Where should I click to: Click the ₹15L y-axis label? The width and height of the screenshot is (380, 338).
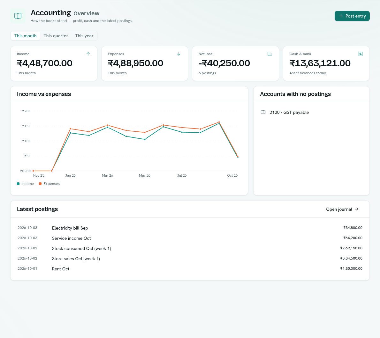(27, 126)
